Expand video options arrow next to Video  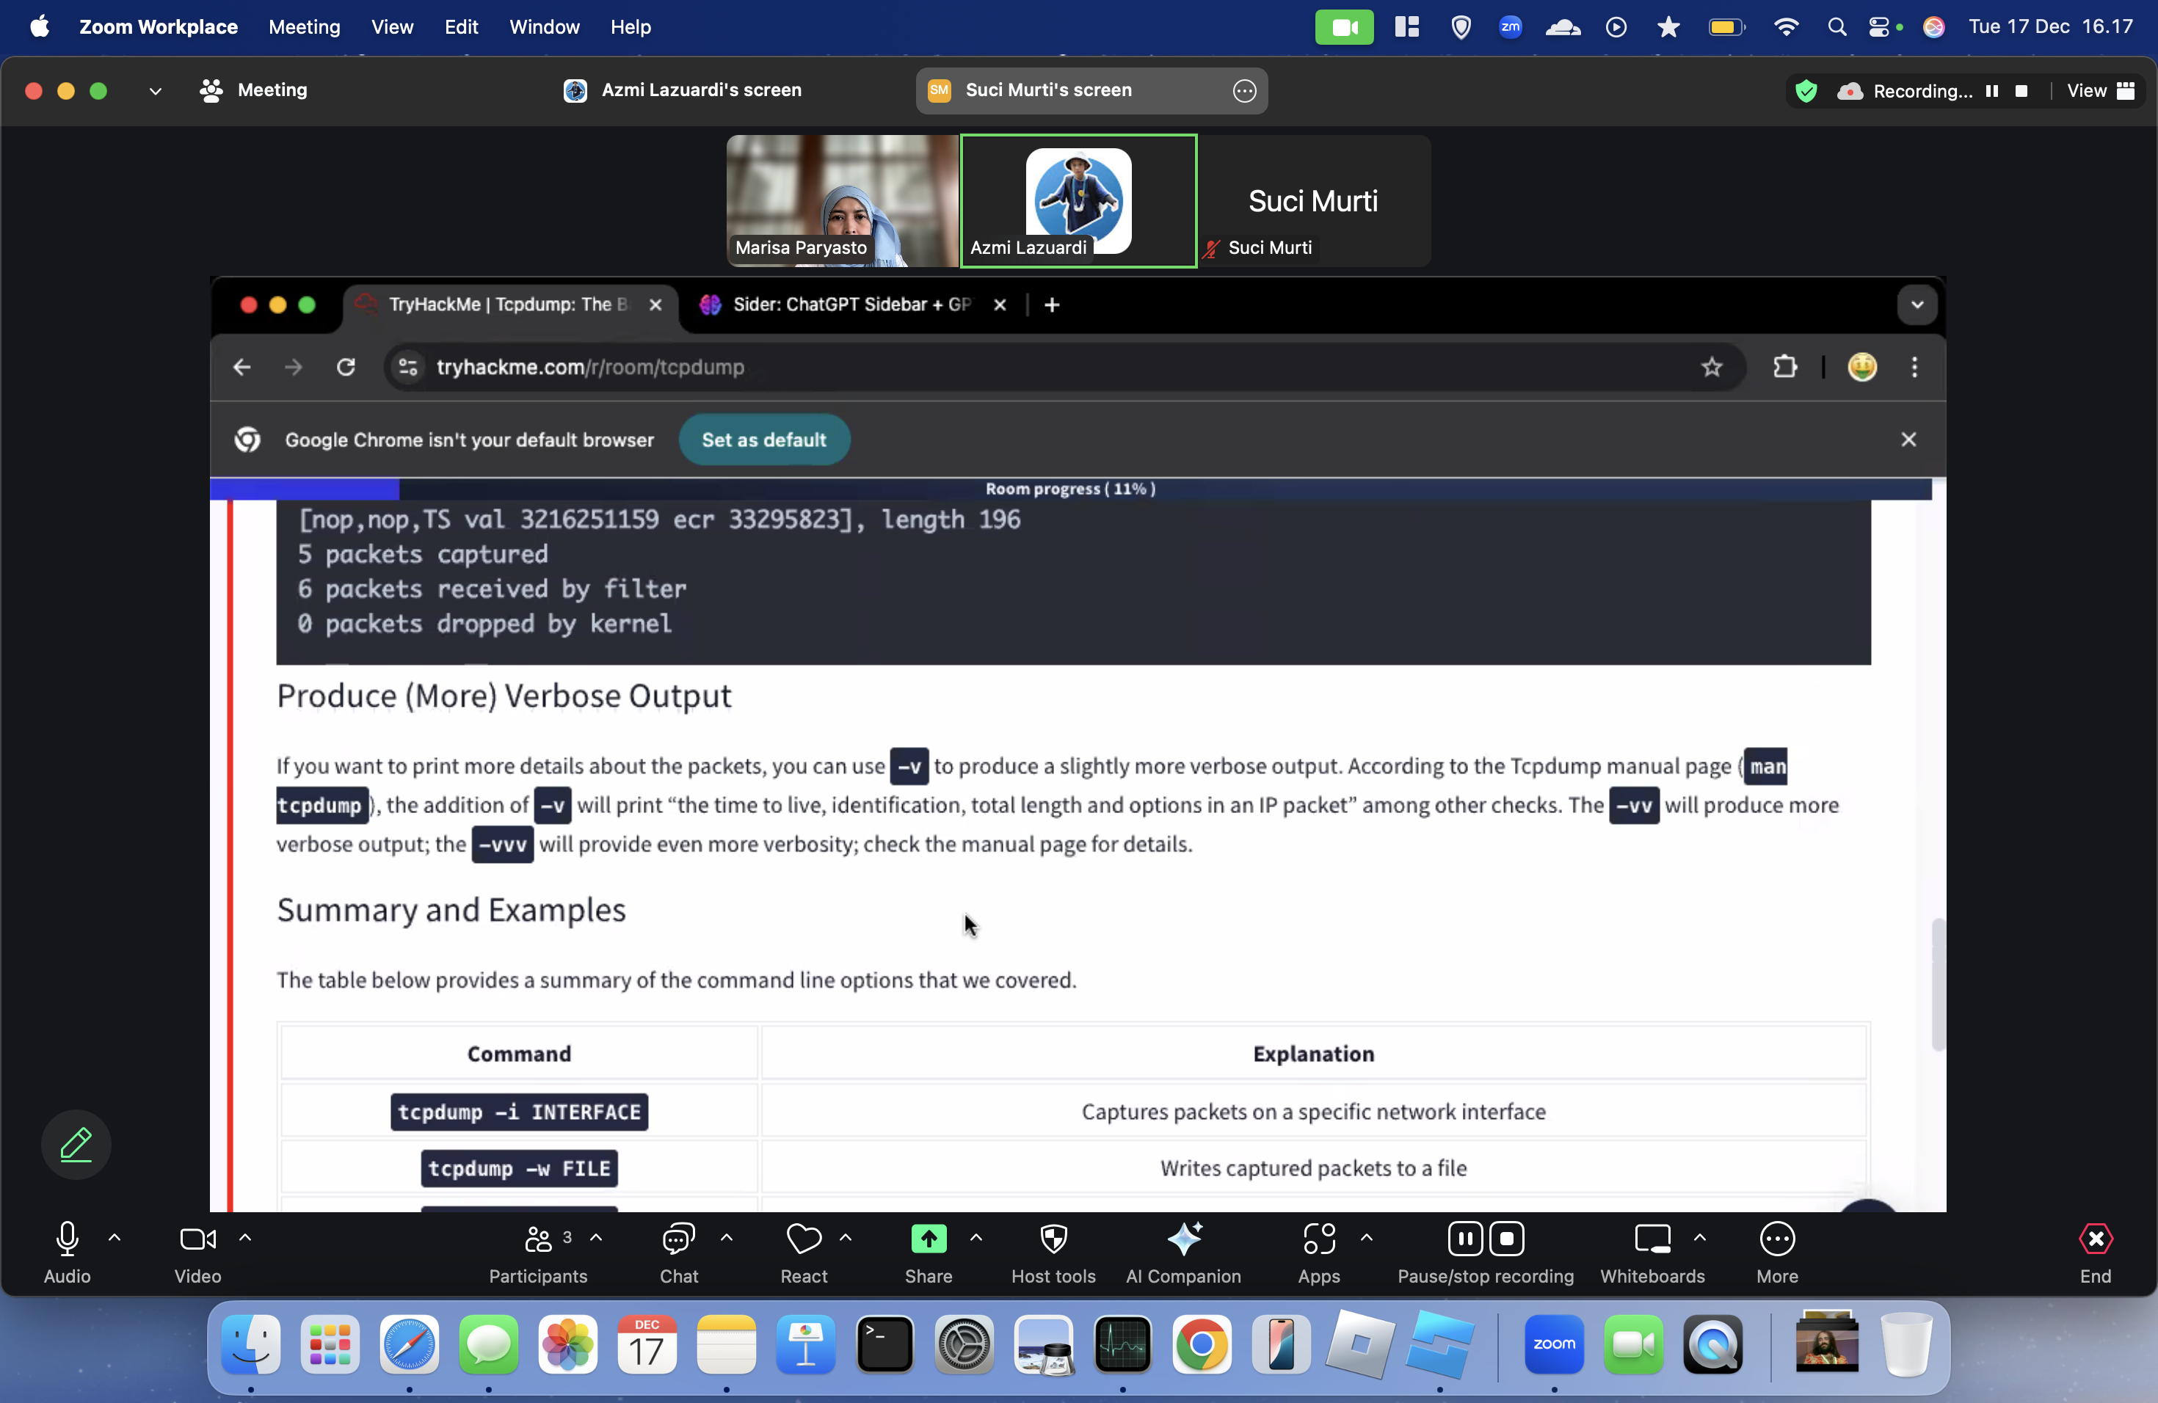click(245, 1237)
